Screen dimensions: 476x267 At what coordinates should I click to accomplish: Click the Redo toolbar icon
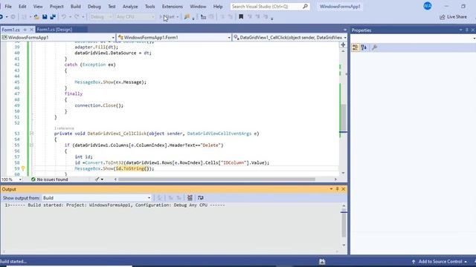77,17
